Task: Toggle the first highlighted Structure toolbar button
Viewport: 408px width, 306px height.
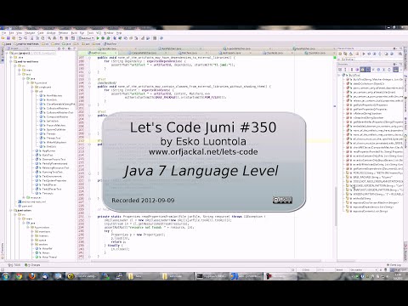Action: 363,70
